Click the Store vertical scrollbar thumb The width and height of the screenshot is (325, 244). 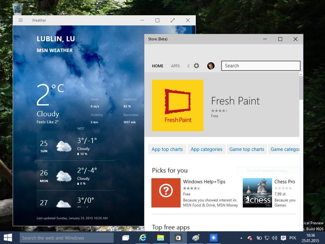click(301, 88)
